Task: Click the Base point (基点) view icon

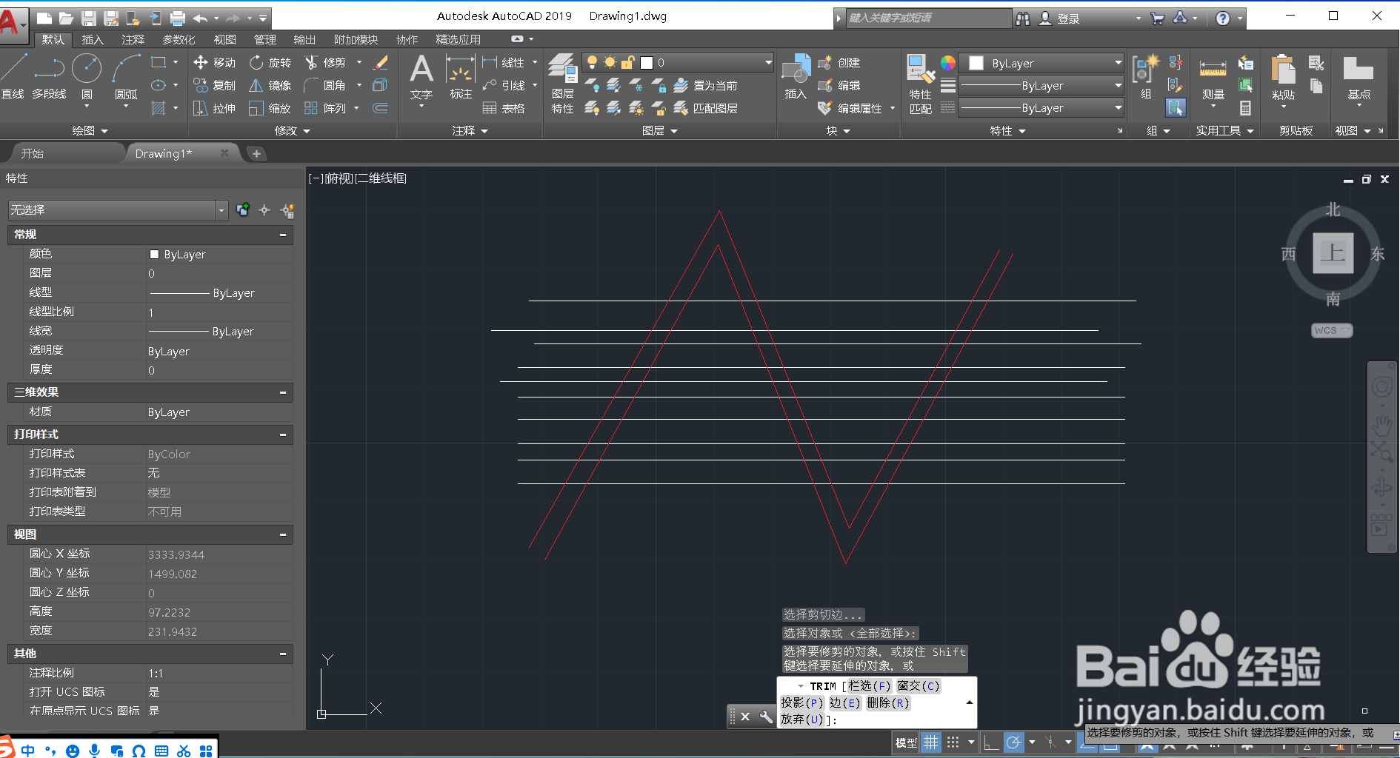Action: pyautogui.click(x=1359, y=77)
